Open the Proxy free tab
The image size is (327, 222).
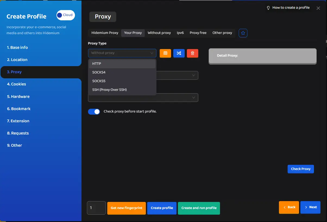[x=198, y=33]
